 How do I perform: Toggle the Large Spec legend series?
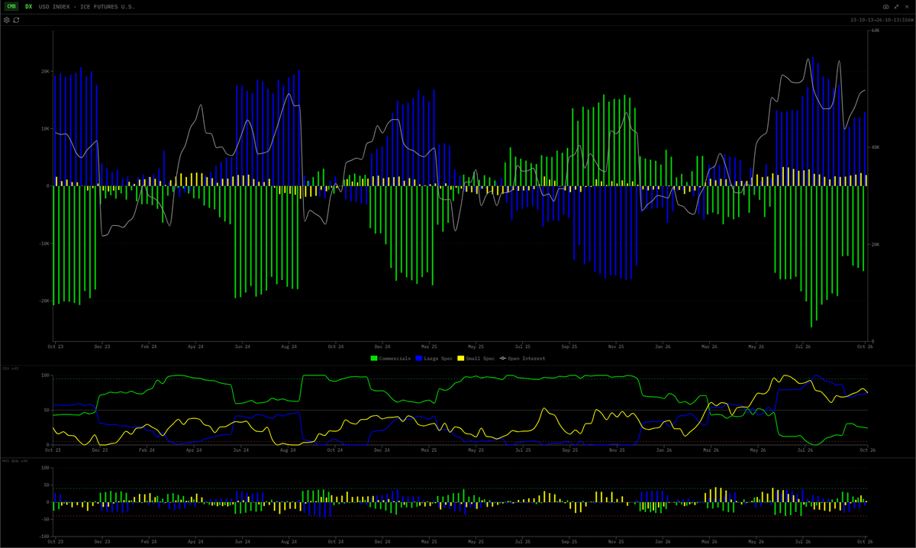pos(434,358)
